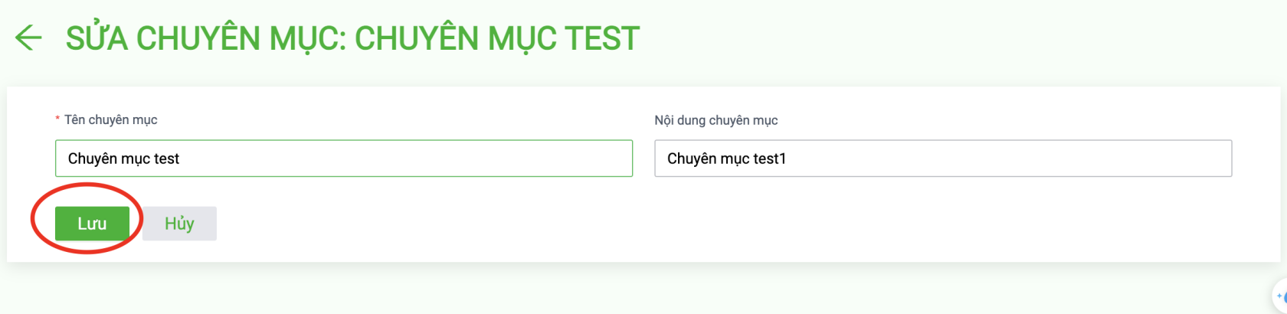This screenshot has width=1287, height=314.
Task: Click the "Tên chuyên mục" field label
Action: 110,119
